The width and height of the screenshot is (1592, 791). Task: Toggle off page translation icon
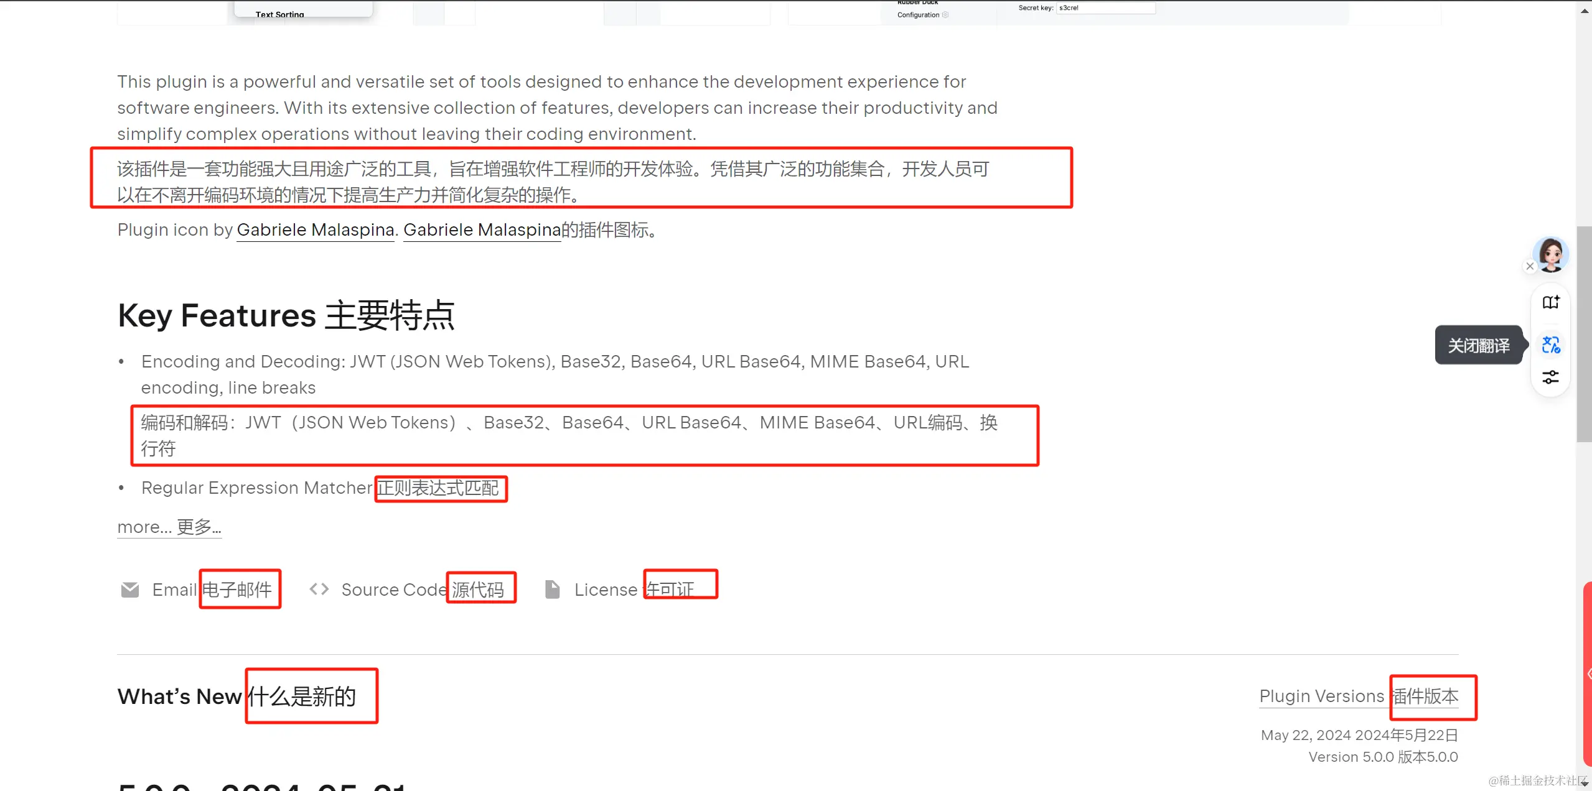1550,345
